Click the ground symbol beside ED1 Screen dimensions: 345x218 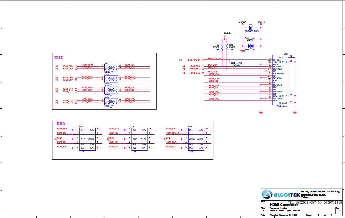(x=243, y=52)
